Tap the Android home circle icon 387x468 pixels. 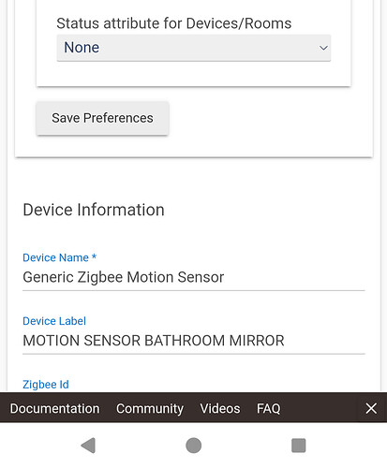(193, 446)
